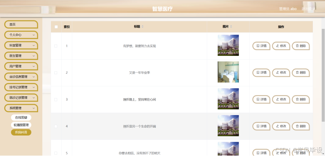The width and height of the screenshot is (325, 156).
Task: Collapse the 系统管理 sidebar menu
Action: [21, 108]
